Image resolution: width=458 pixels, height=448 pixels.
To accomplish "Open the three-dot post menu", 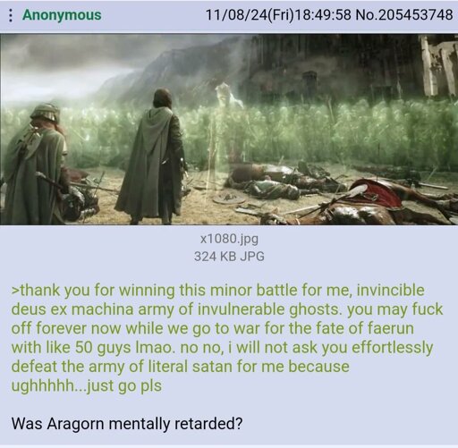I will (x=11, y=15).
